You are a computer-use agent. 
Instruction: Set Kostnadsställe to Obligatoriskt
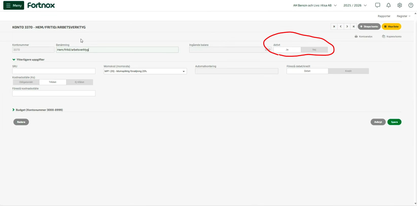(26, 82)
